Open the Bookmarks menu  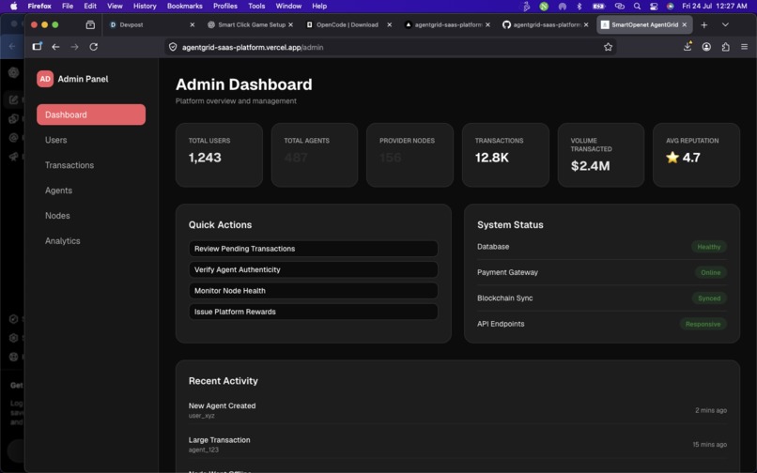pyautogui.click(x=184, y=6)
